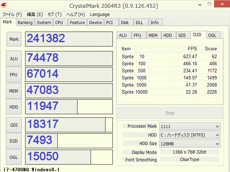Run the HDD benchmark button
Viewport: 230px width, 172px height.
click(x=14, y=107)
